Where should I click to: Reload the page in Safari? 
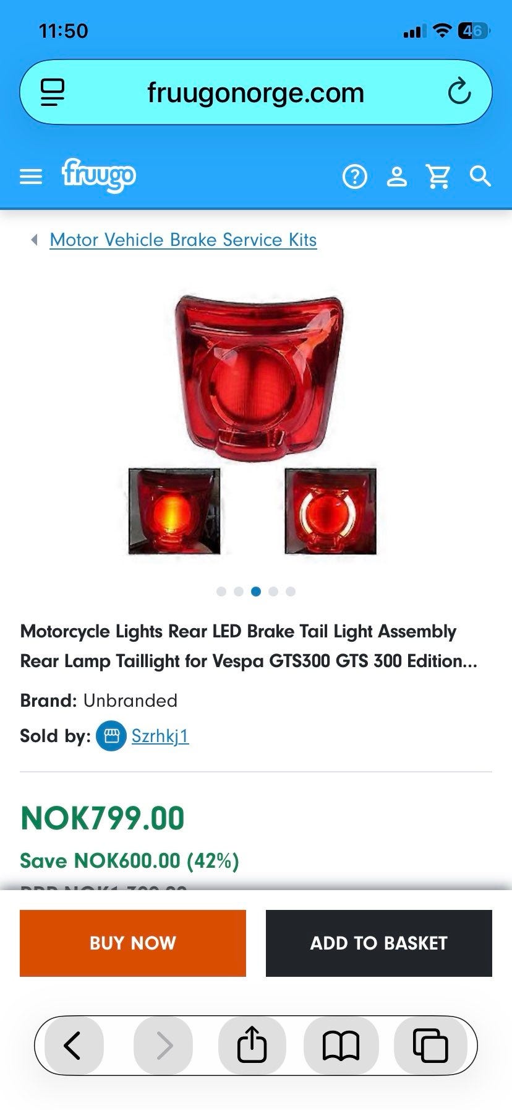459,92
